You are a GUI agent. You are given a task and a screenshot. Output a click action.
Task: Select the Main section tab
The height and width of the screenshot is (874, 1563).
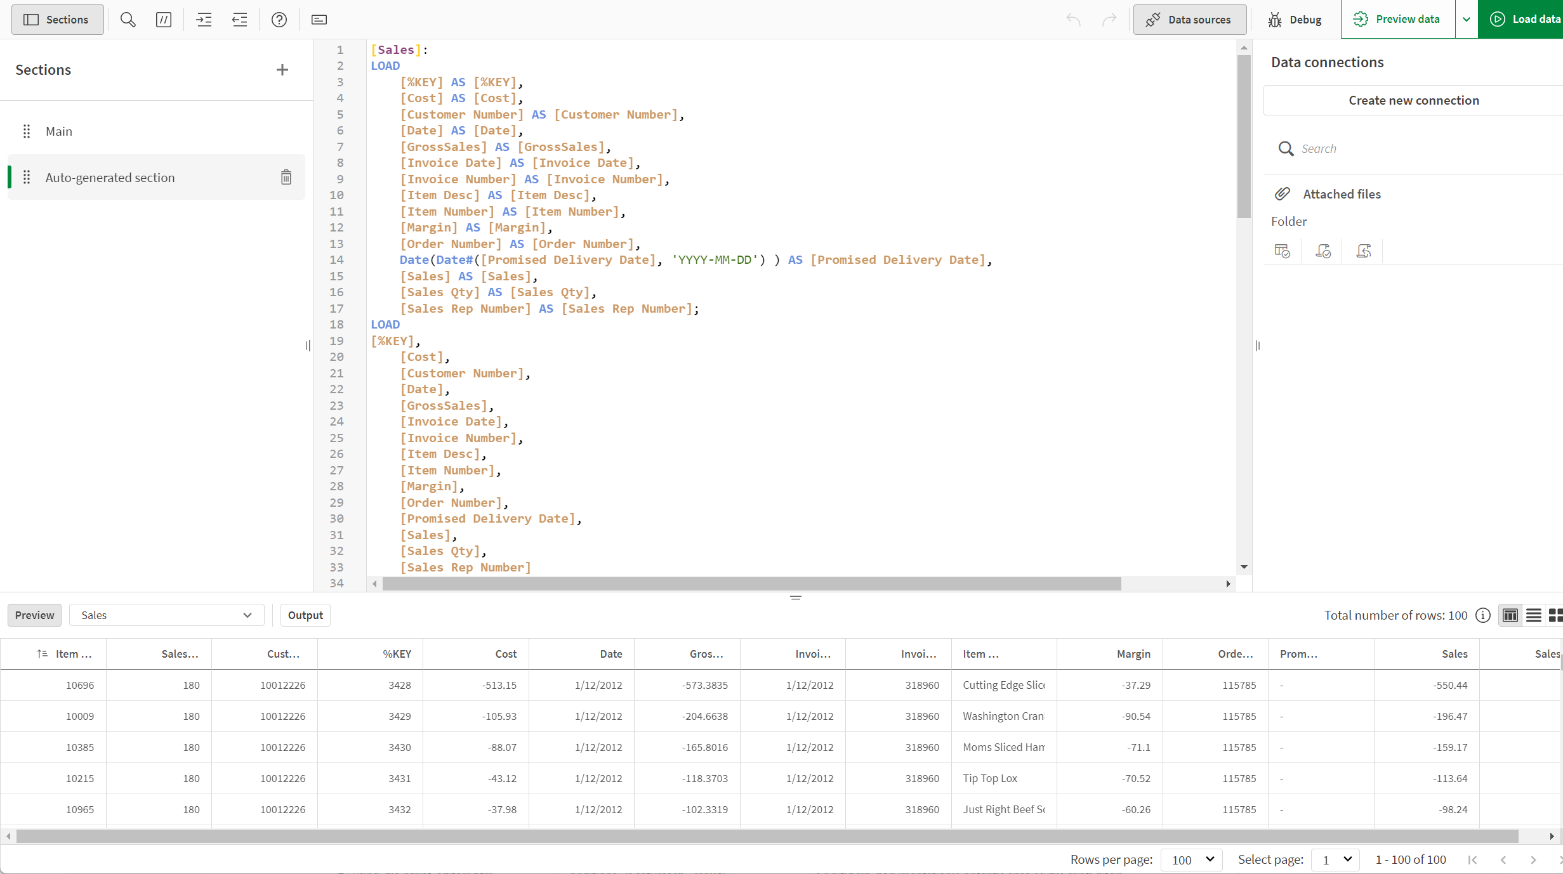click(x=59, y=131)
